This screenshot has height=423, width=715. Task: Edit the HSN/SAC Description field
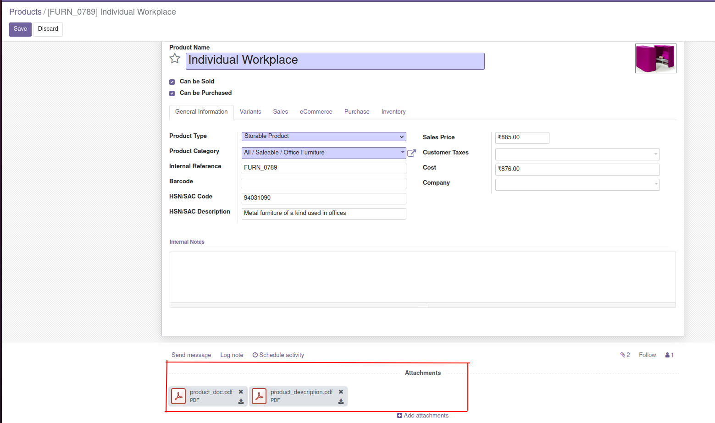[x=324, y=214]
